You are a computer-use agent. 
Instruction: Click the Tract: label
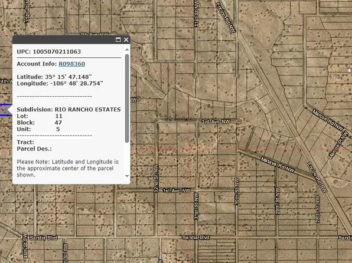25,142
